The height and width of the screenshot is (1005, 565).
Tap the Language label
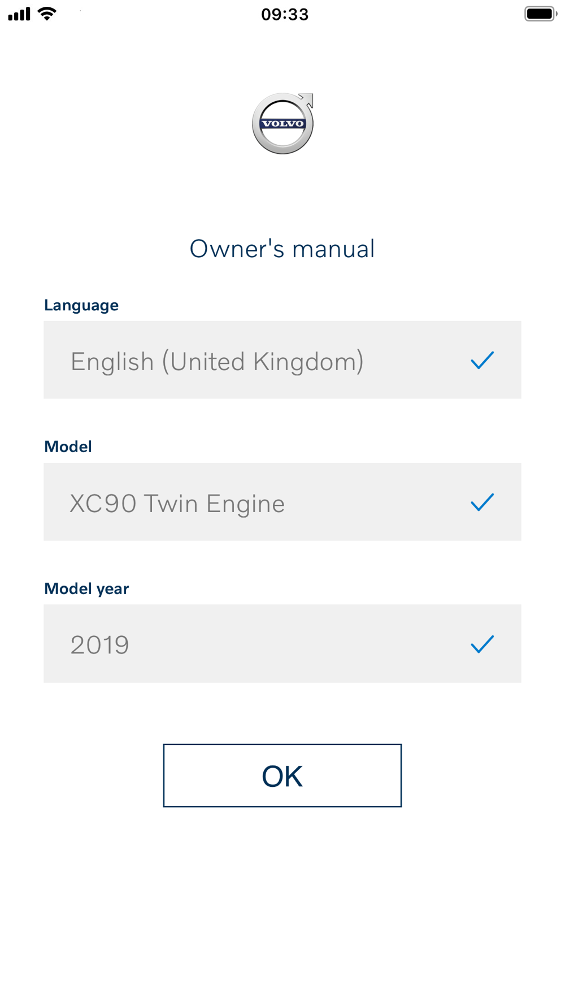tap(81, 305)
